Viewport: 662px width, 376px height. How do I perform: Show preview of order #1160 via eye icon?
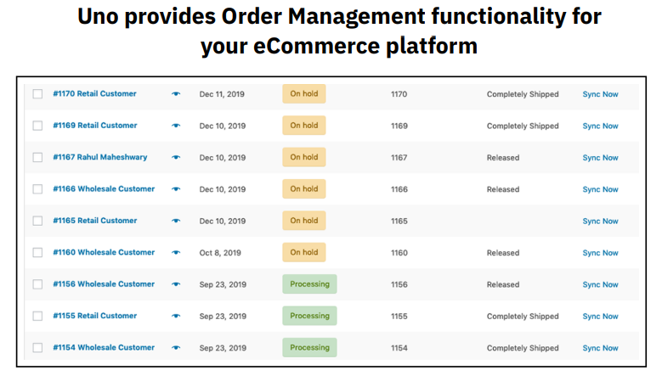click(x=176, y=253)
